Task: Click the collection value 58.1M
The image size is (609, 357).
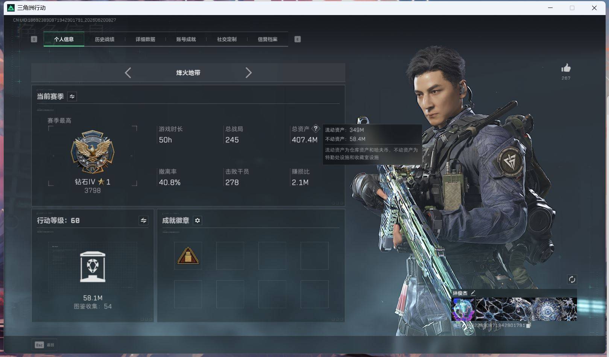Action: click(93, 298)
